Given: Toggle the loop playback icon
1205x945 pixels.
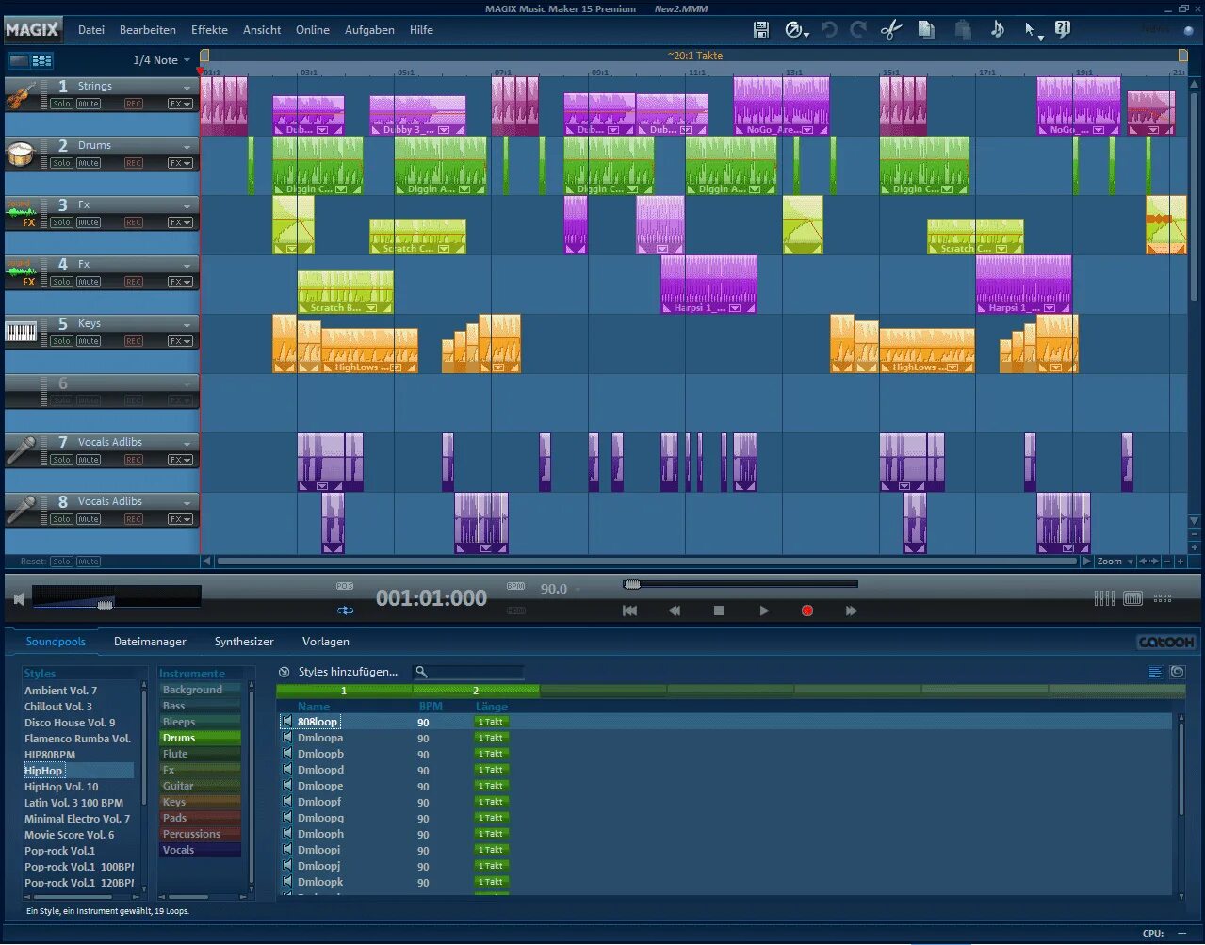Looking at the screenshot, I should pos(345,611).
